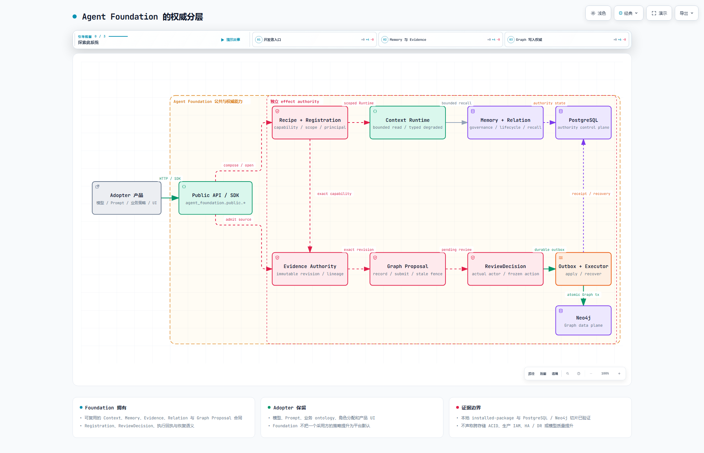The image size is (704, 453).
Task: Reset zoom via the 100% label
Action: [x=605, y=373]
